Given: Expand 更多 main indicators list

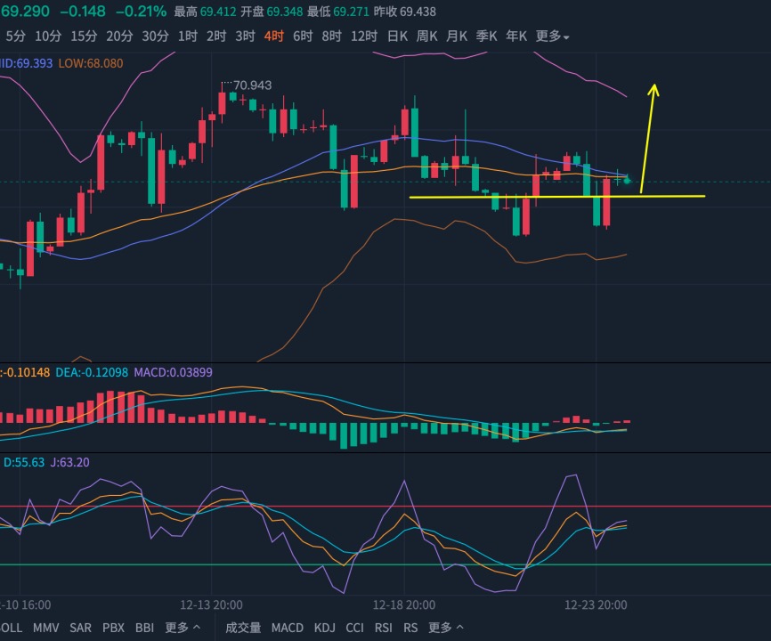Looking at the screenshot, I should click(x=183, y=628).
